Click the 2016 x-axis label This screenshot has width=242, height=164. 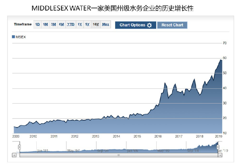[158, 136]
